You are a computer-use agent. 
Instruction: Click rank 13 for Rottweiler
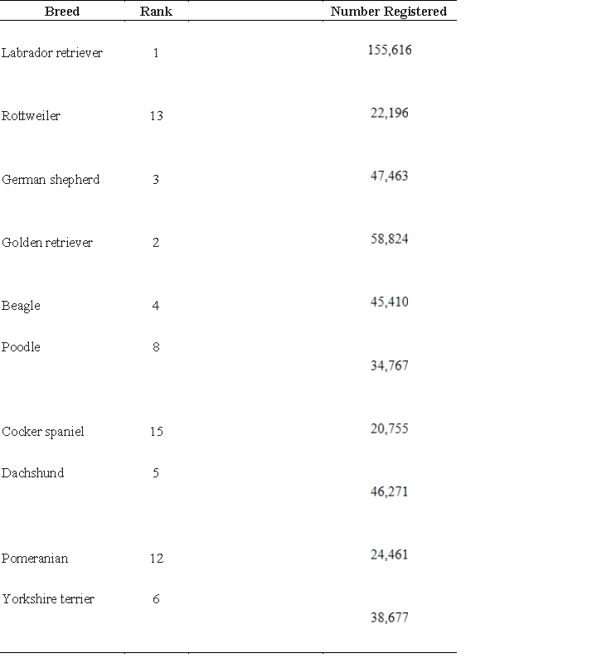pyautogui.click(x=157, y=116)
